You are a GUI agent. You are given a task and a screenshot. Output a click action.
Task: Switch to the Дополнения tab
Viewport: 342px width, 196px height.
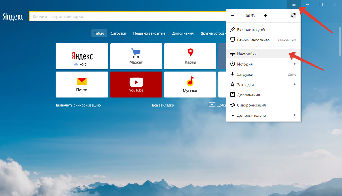pyautogui.click(x=183, y=33)
